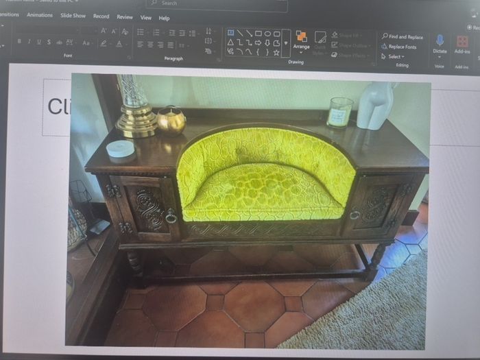Open the Slide Show tab
The width and height of the screenshot is (480, 360).
pos(73,15)
